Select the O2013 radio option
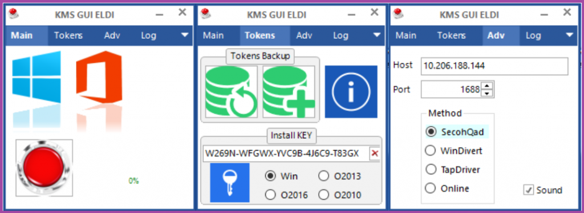The height and width of the screenshot is (213, 584). [x=340, y=176]
